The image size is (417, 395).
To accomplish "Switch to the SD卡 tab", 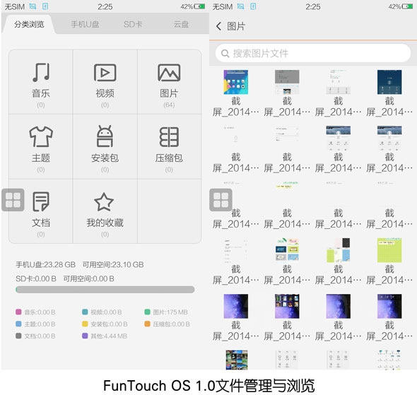I will click(x=133, y=25).
